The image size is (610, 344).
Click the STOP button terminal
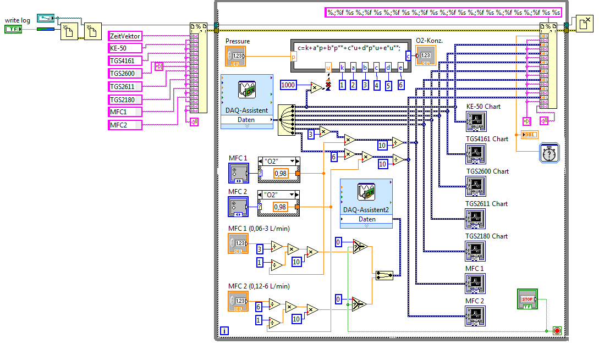tap(527, 299)
